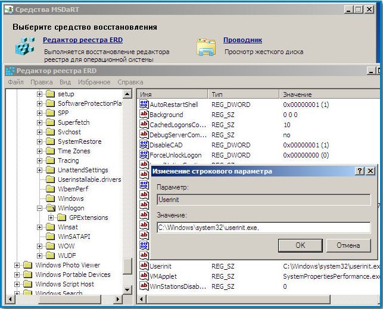Select the DisableCAD DWORD value icon
The image size is (383, 309).
pos(144,145)
